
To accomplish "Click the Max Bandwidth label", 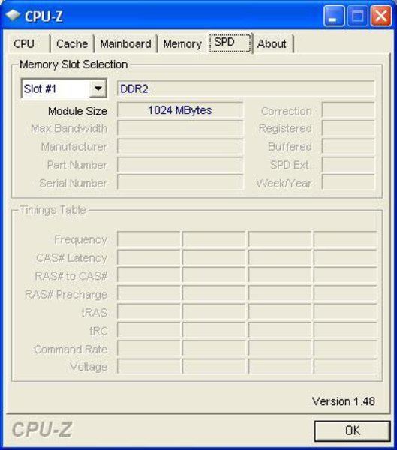I will [x=69, y=128].
